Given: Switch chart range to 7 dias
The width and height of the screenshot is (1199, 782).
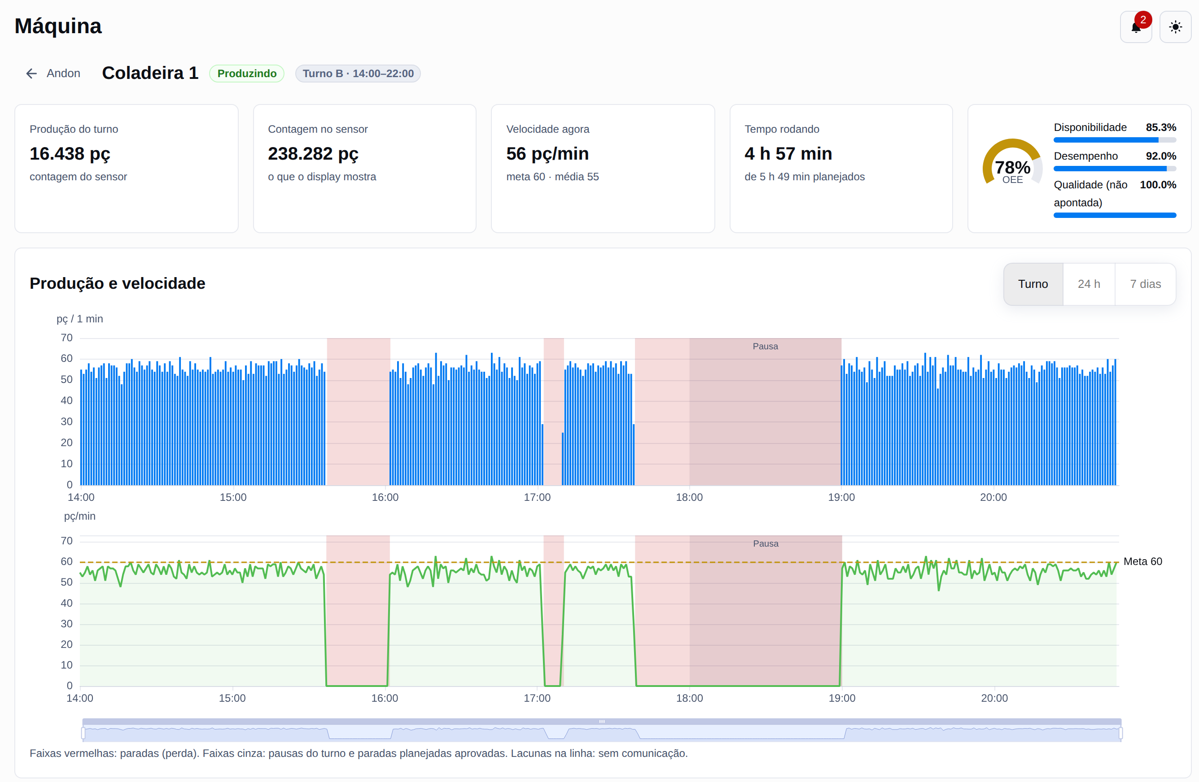Looking at the screenshot, I should click(x=1145, y=284).
